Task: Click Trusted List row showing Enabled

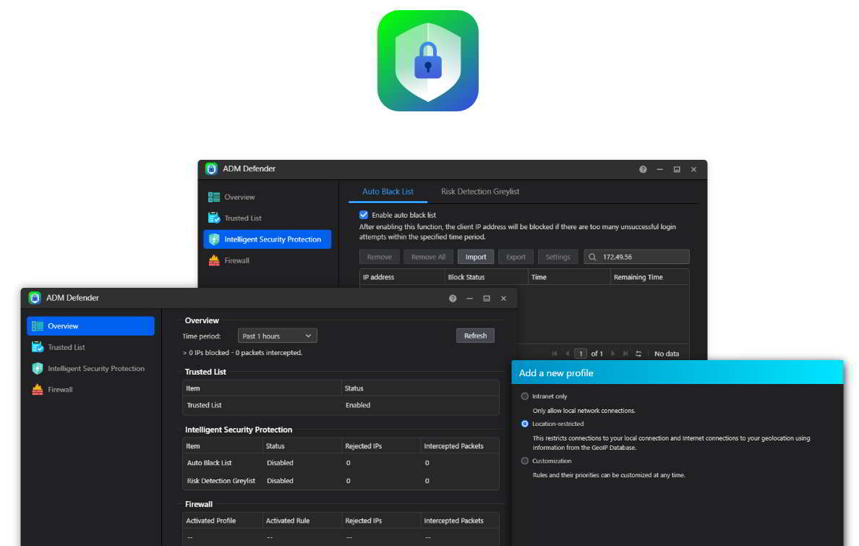Action: pyautogui.click(x=341, y=405)
